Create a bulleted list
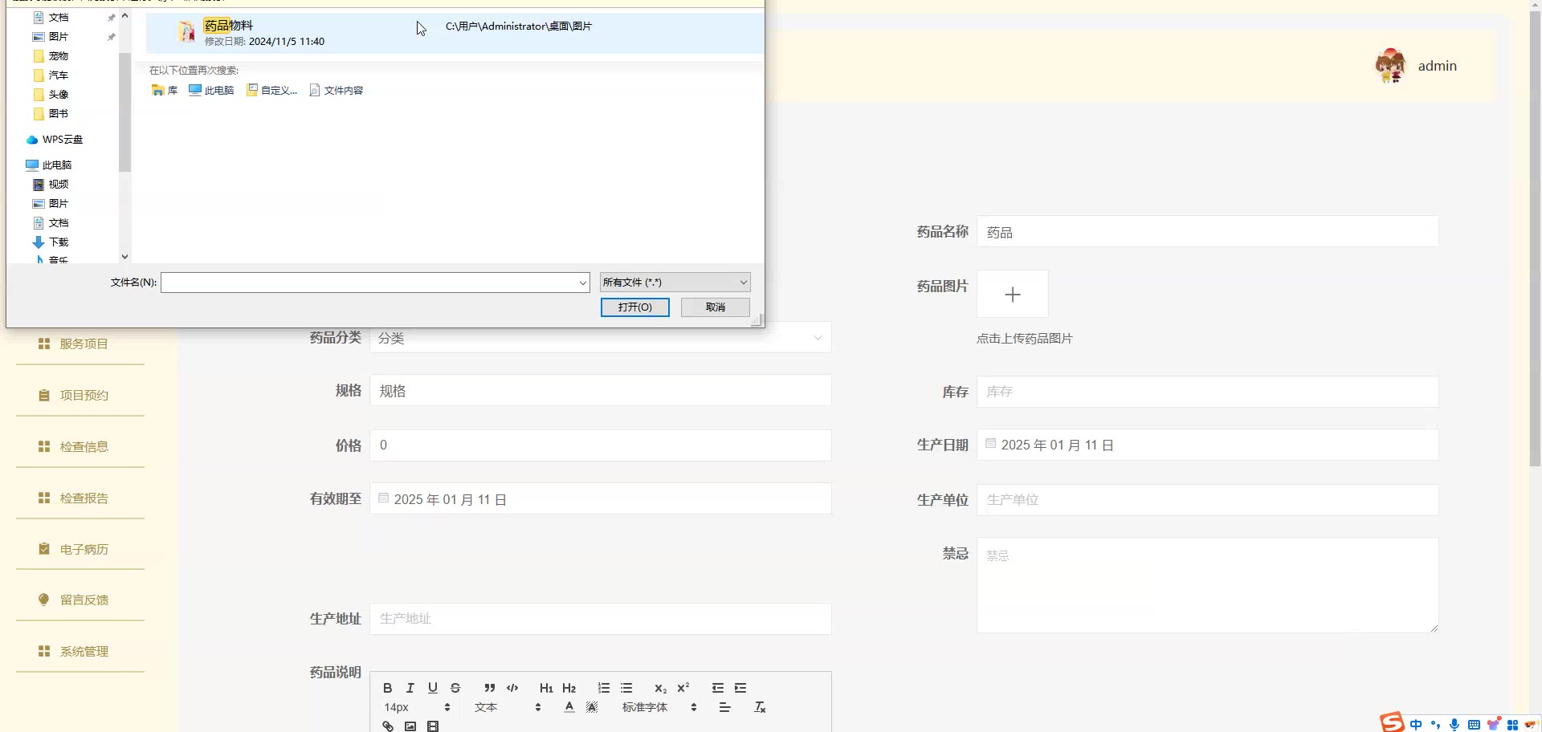This screenshot has width=1542, height=732. 626,688
